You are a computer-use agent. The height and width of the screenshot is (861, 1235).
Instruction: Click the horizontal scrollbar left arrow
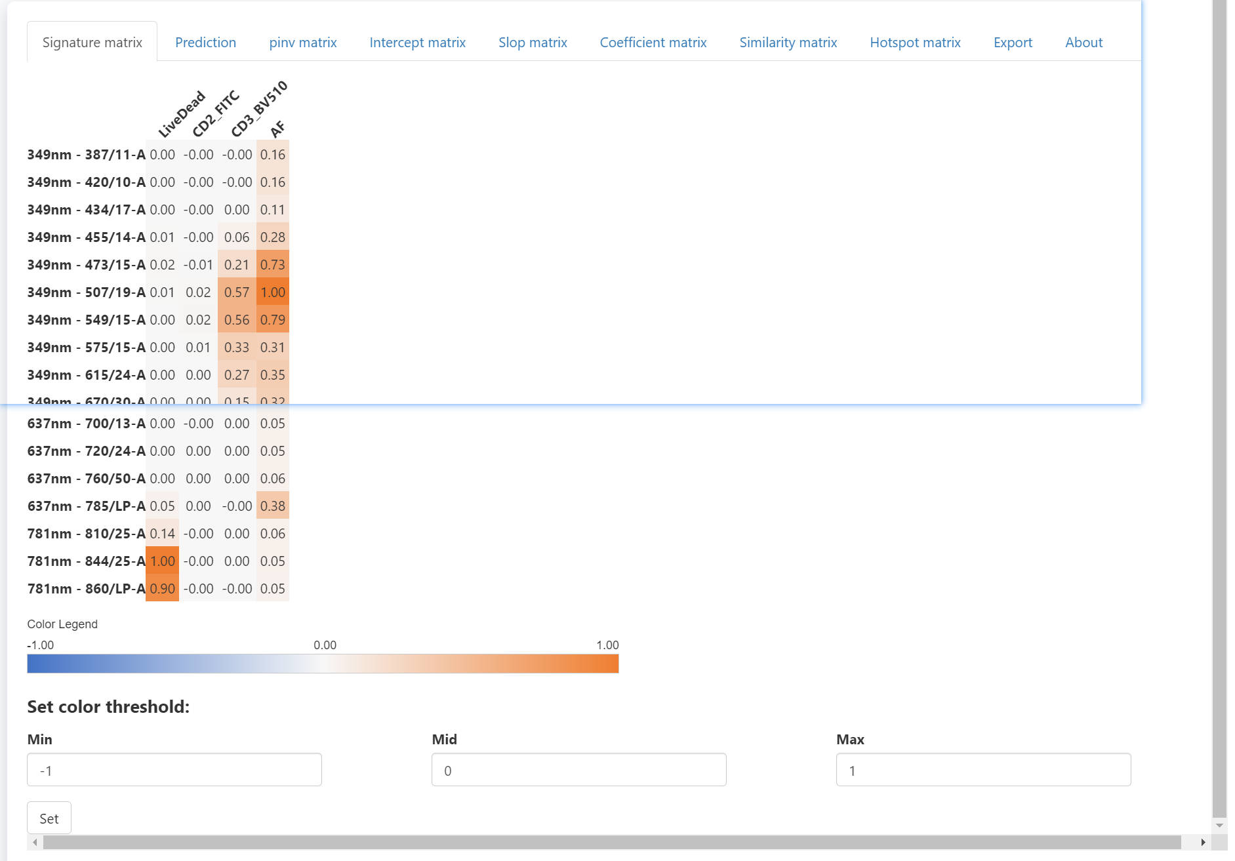click(35, 843)
